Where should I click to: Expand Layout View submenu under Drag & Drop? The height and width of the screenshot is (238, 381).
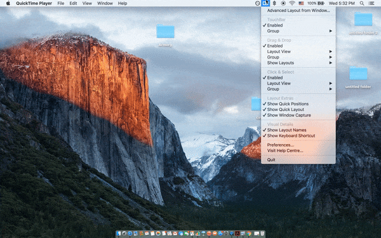point(298,51)
